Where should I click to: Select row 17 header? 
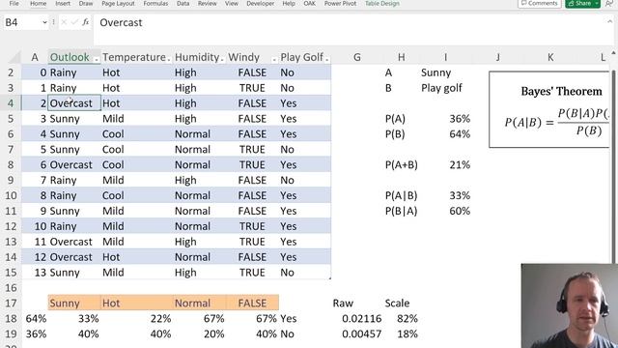(x=11, y=303)
